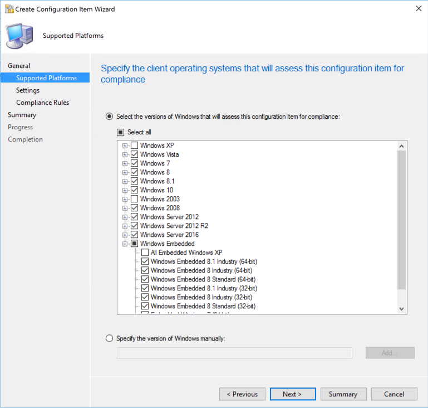This screenshot has width=428, height=408.
Task: Click the platform list scroll up arrow
Action: click(x=401, y=146)
